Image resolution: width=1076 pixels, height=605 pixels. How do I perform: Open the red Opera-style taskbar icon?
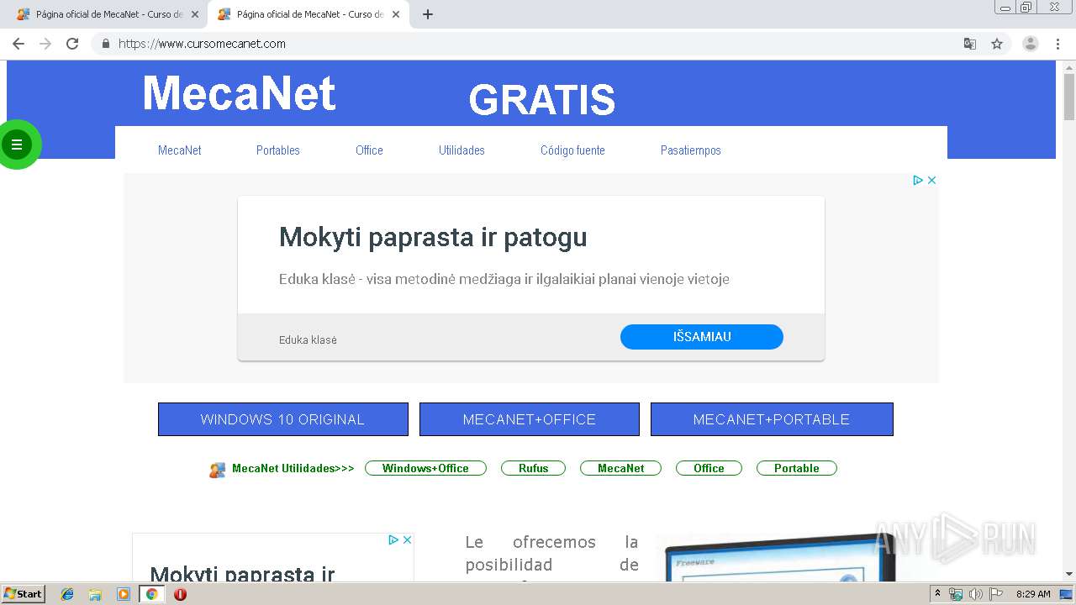click(180, 594)
